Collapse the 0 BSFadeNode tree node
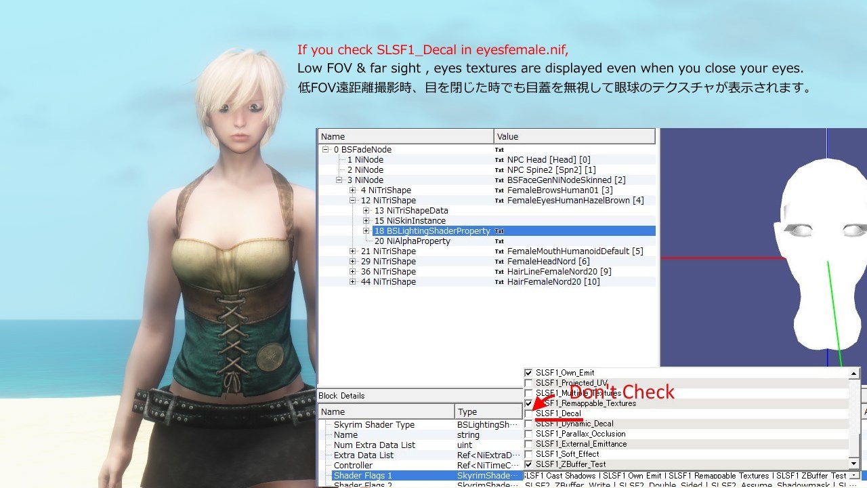Image resolution: width=867 pixels, height=488 pixels. coord(326,150)
